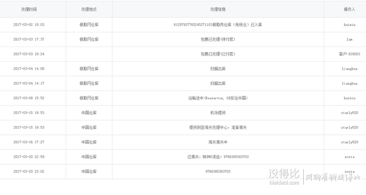Select the timestamp 2017-03-03 18:24
Screen dimensions: 366x195
click(29, 54)
